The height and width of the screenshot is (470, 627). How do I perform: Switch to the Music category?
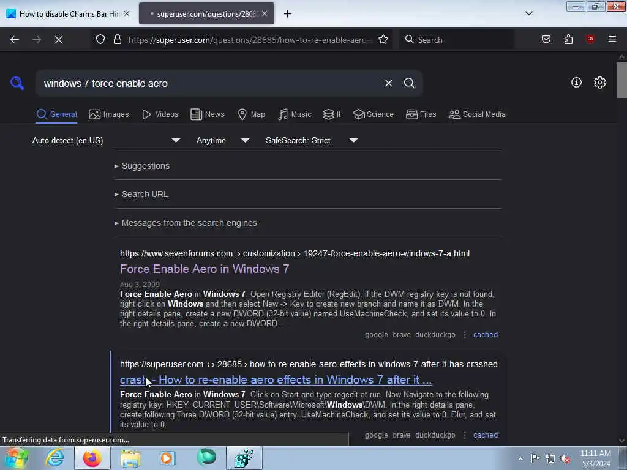pyautogui.click(x=295, y=114)
